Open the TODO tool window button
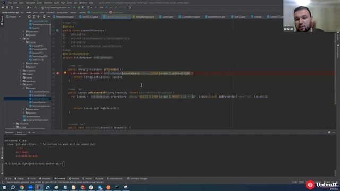 pyautogui.click(x=32, y=179)
